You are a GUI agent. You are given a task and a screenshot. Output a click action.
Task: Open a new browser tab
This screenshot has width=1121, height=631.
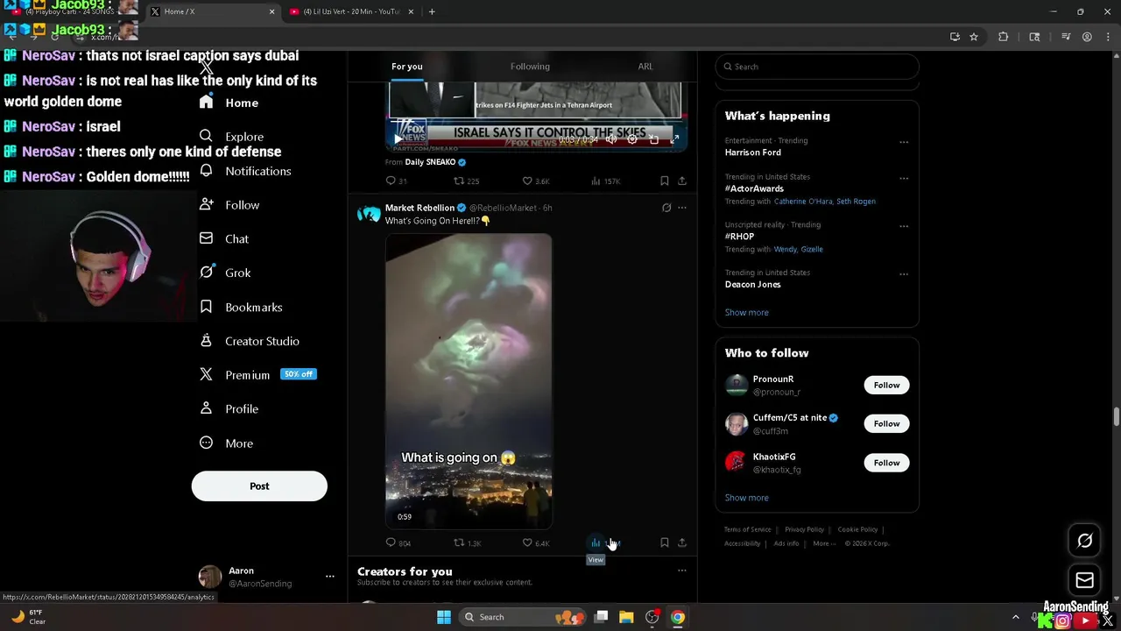tap(432, 11)
